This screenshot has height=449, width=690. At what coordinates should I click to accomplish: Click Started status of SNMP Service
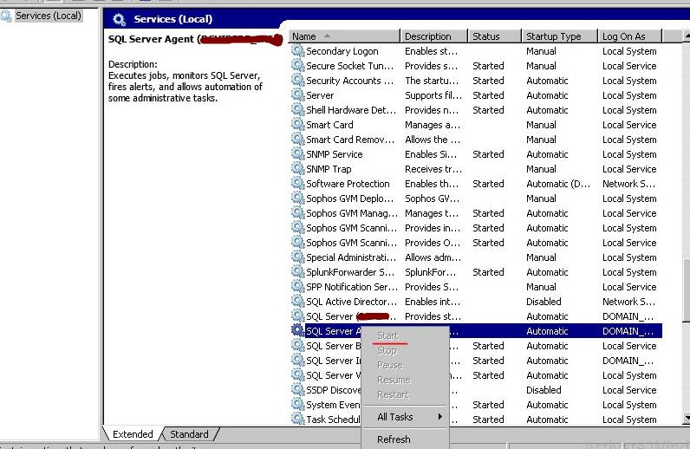(488, 154)
